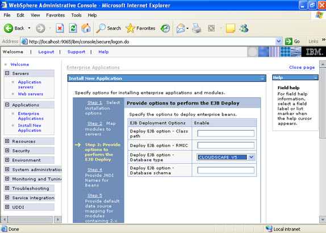This screenshot has width=326, height=233.
Task: Expand the Resources section
Action: click(7, 141)
